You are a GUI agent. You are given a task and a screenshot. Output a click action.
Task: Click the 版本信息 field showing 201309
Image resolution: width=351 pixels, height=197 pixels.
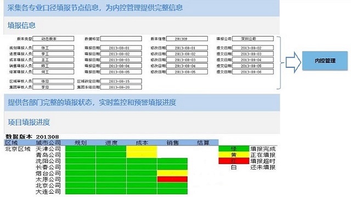(x=187, y=39)
